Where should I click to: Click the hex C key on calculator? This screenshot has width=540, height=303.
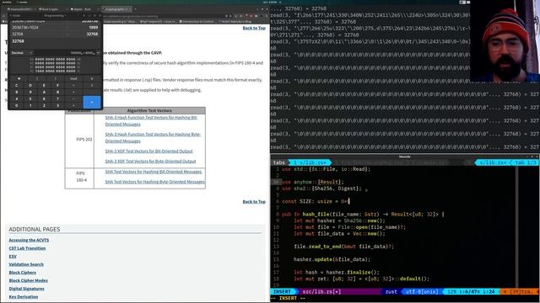pyautogui.click(x=17, y=85)
